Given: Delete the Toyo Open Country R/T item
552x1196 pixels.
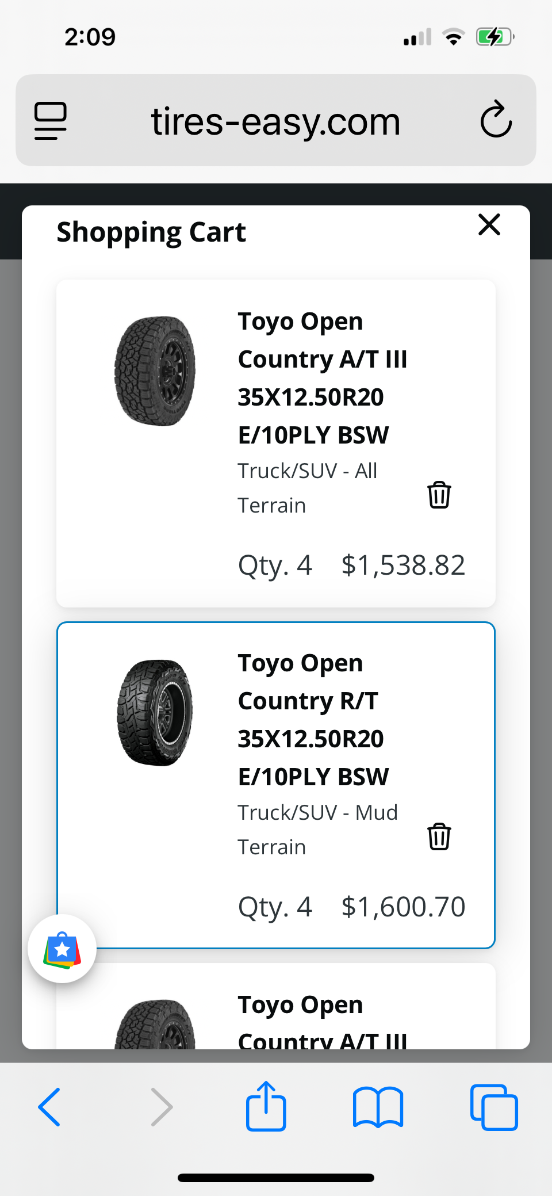Looking at the screenshot, I should [439, 836].
